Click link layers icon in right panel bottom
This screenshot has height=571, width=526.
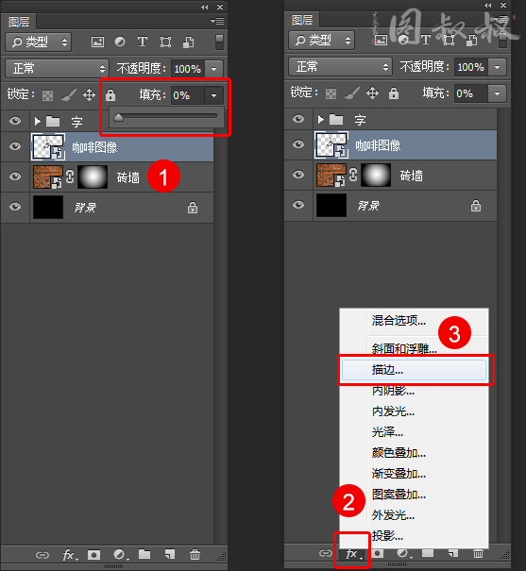[325, 553]
